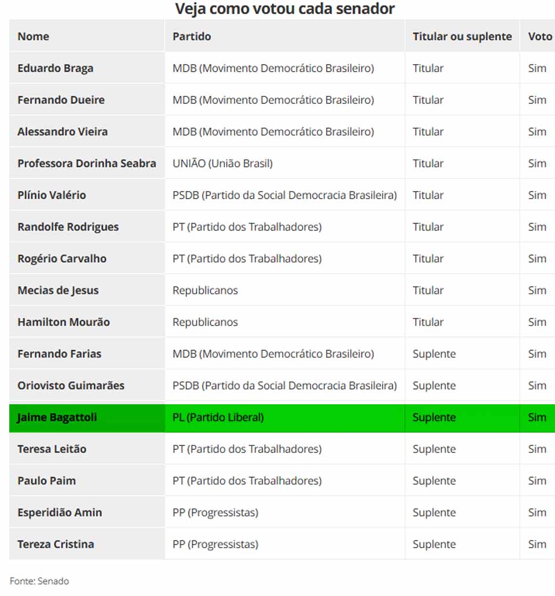555x596 pixels.
Task: Click the PL (Partido Liberal) cell
Action: pos(218,418)
